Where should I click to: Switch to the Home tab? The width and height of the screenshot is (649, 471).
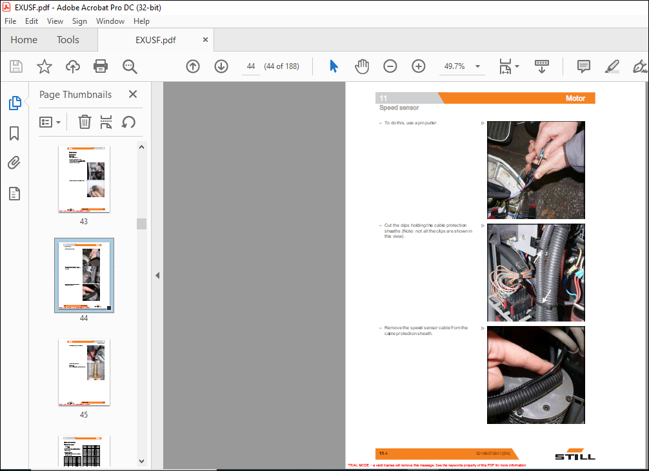click(x=24, y=40)
